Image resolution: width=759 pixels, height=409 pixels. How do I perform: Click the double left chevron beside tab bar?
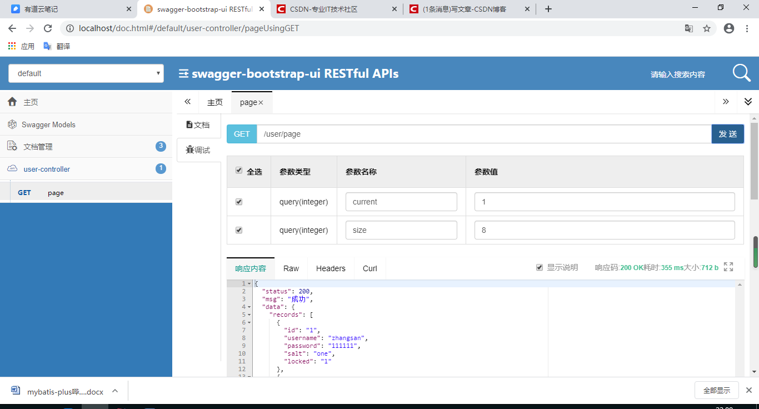tap(187, 102)
